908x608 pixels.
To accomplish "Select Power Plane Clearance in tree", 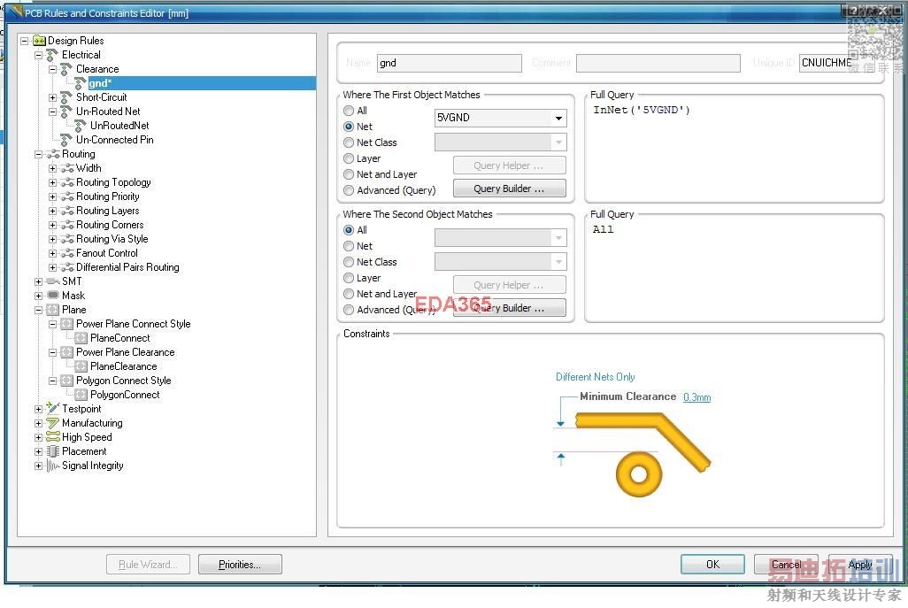I will [x=125, y=352].
